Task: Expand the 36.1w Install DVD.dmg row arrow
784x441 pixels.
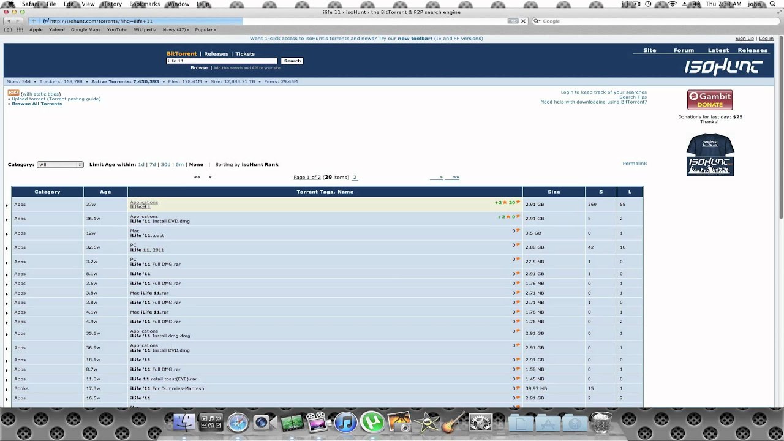Action: [x=7, y=219]
